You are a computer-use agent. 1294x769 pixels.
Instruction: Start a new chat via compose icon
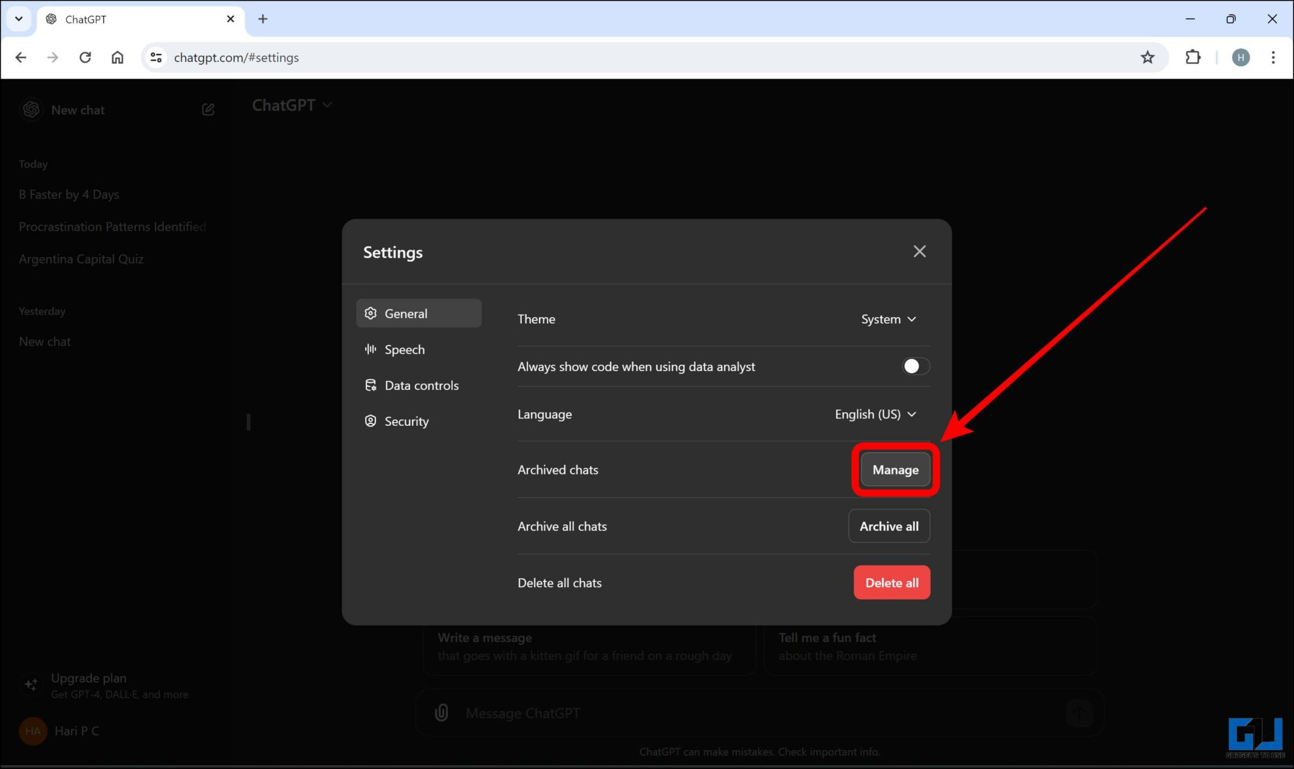point(209,109)
